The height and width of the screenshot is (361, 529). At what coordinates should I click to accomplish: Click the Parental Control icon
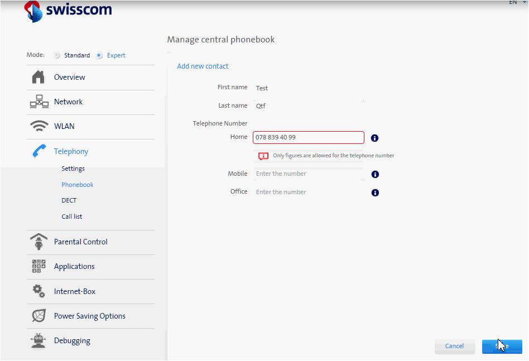click(x=39, y=242)
